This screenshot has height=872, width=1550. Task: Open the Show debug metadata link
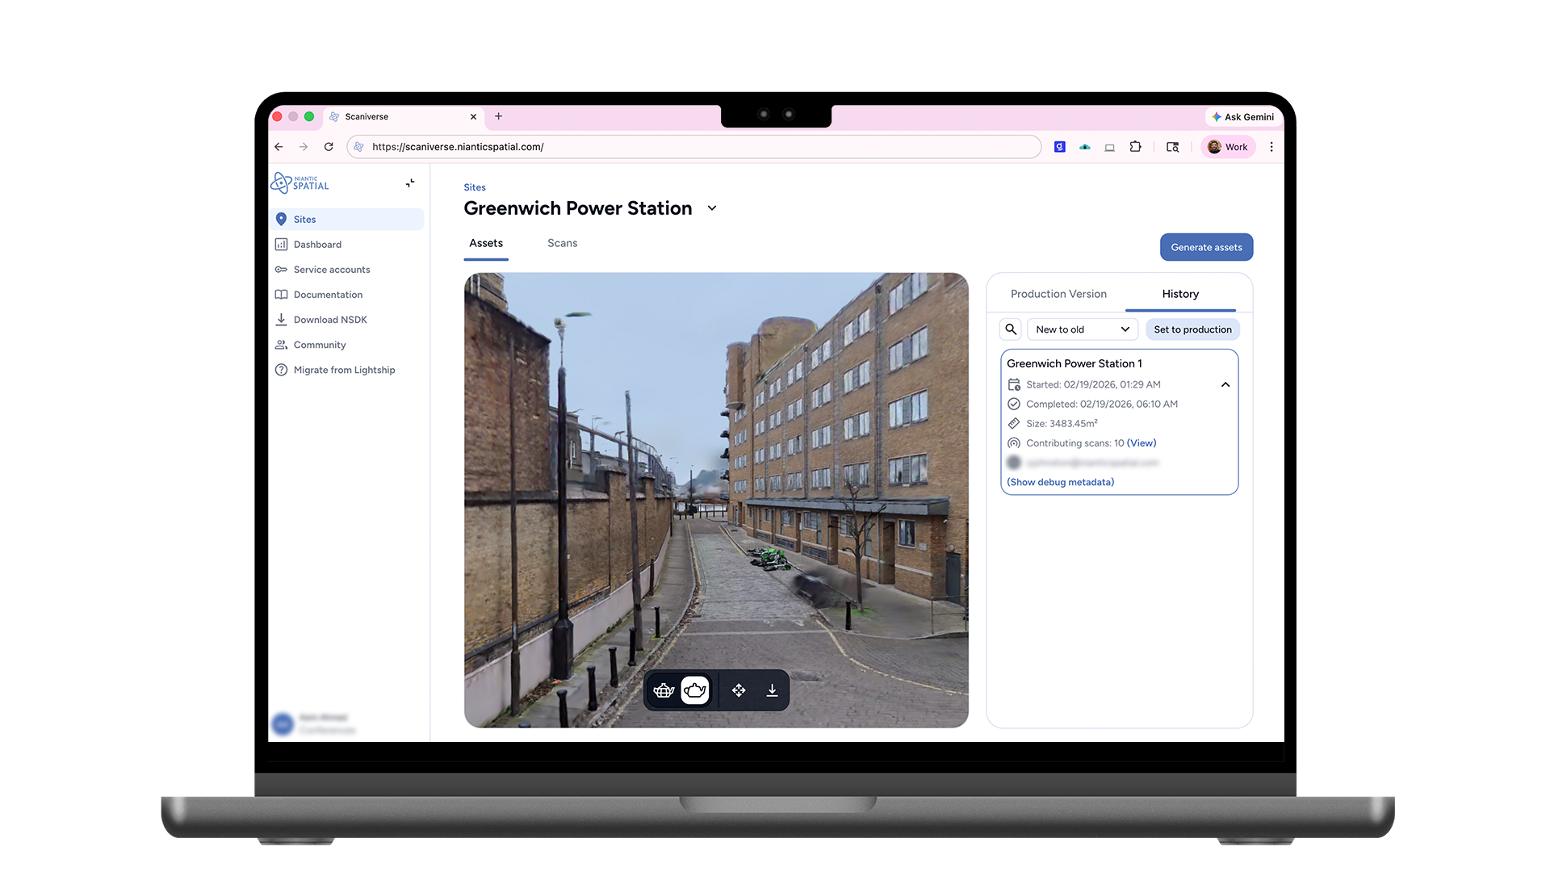(x=1060, y=482)
